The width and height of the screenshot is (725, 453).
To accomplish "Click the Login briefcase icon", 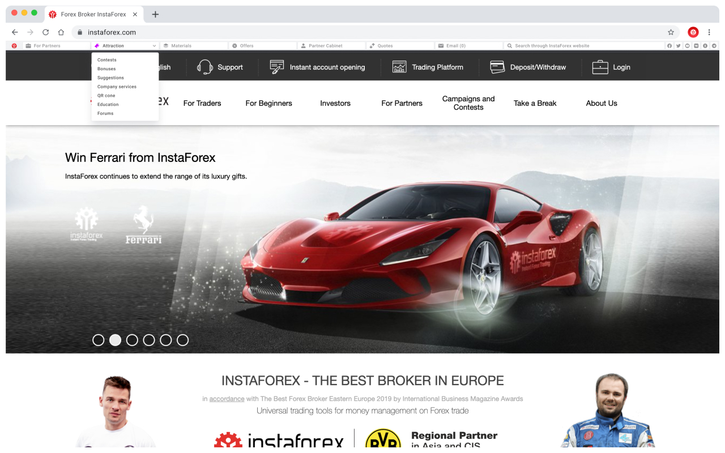I will (600, 67).
